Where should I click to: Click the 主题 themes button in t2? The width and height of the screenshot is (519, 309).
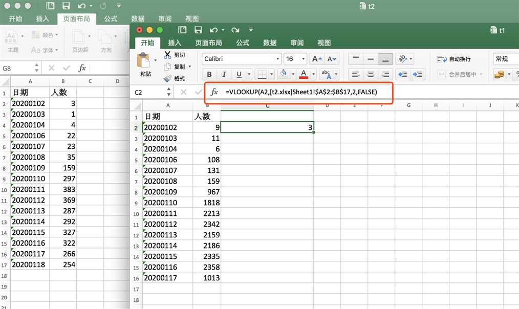point(13,41)
